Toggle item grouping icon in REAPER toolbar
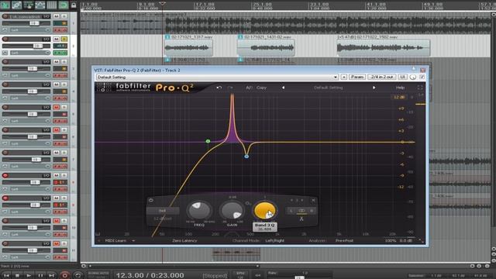Image resolution: width=496 pixels, height=279 pixels. pos(16,5)
